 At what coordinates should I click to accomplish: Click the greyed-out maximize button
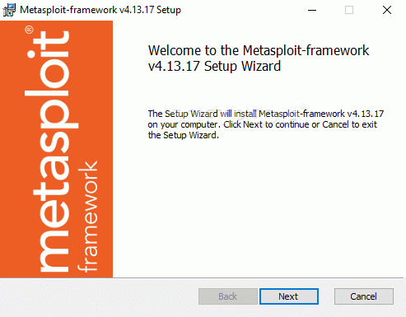tap(349, 10)
